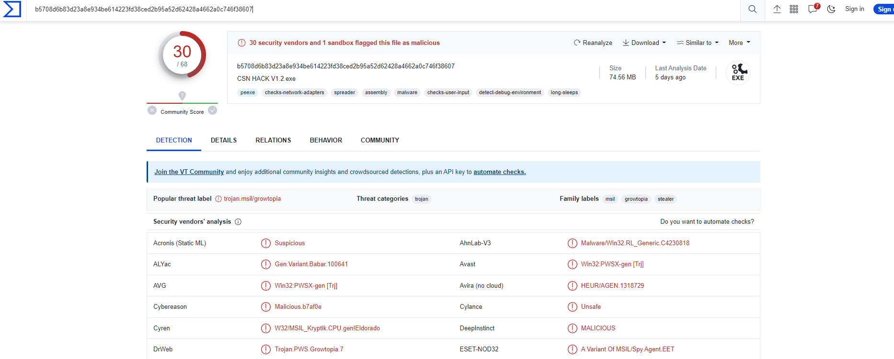
Task: Switch to the DETAILS tab
Action: point(224,140)
